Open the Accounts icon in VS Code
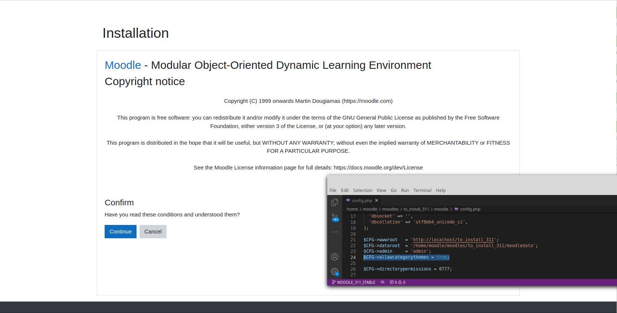Screen dimensions: 617x313 pyautogui.click(x=335, y=257)
